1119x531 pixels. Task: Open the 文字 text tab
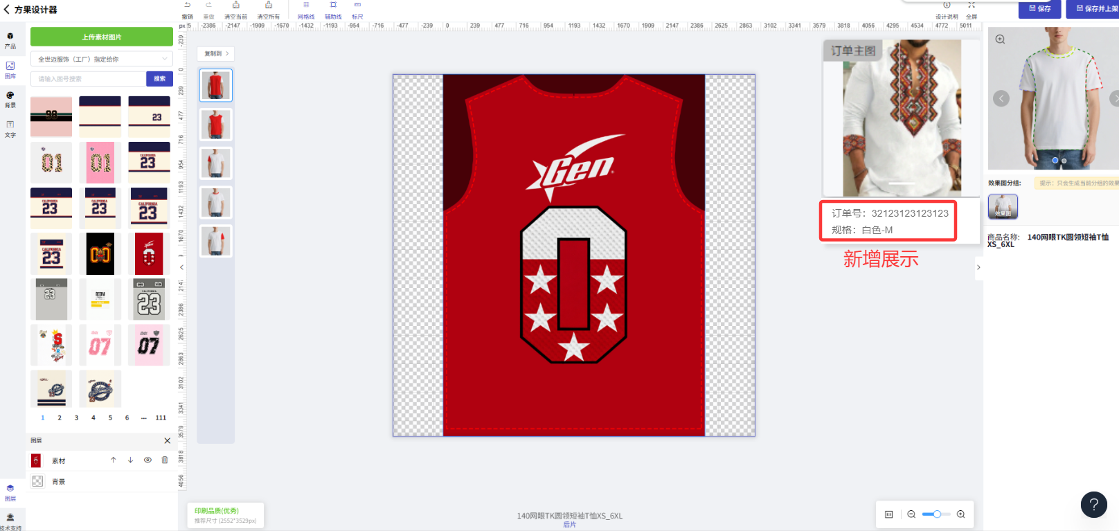click(x=10, y=129)
